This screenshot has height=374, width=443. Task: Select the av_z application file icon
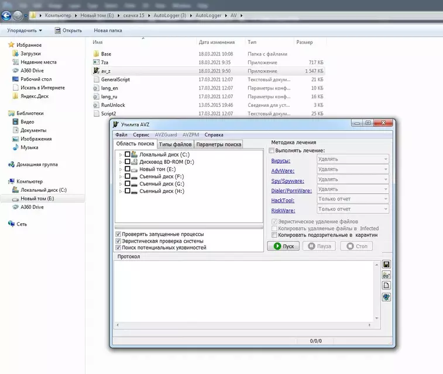click(x=97, y=71)
